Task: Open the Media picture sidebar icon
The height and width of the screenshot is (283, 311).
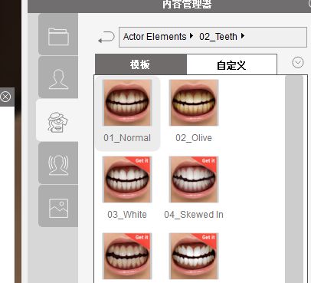Action: [x=58, y=206]
